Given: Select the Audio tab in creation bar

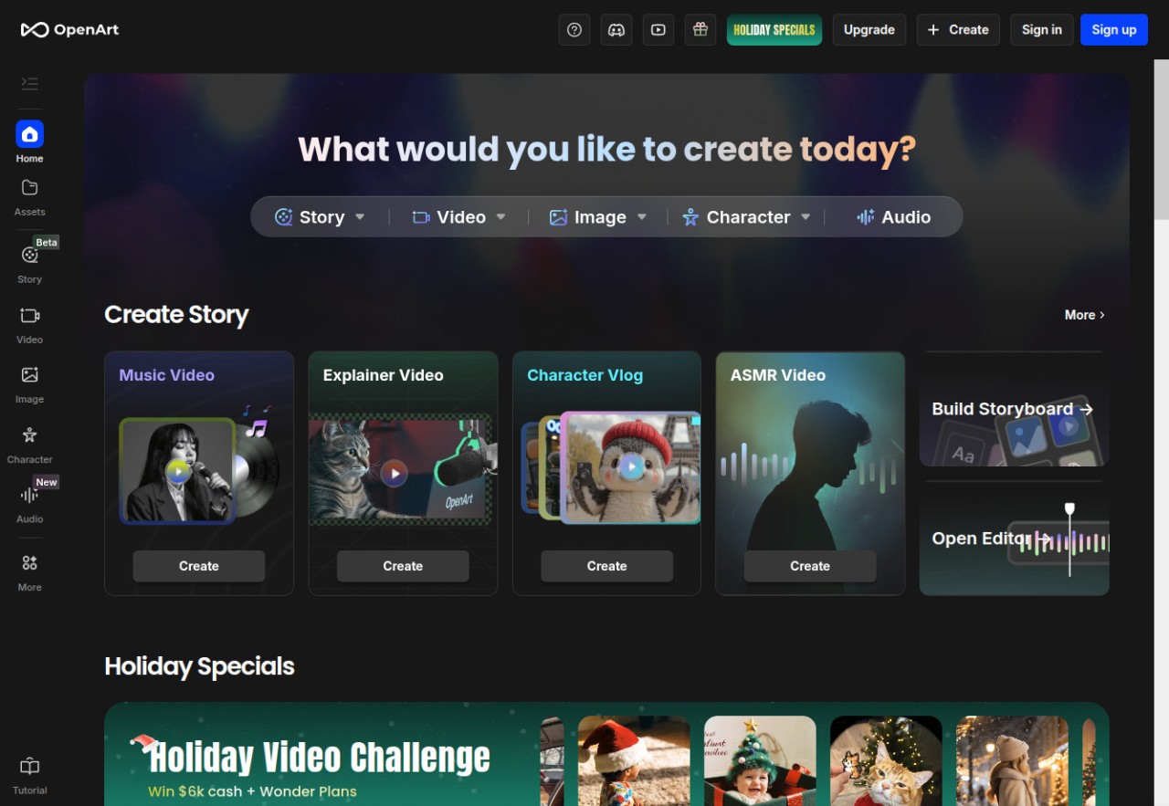Looking at the screenshot, I should pyautogui.click(x=893, y=217).
